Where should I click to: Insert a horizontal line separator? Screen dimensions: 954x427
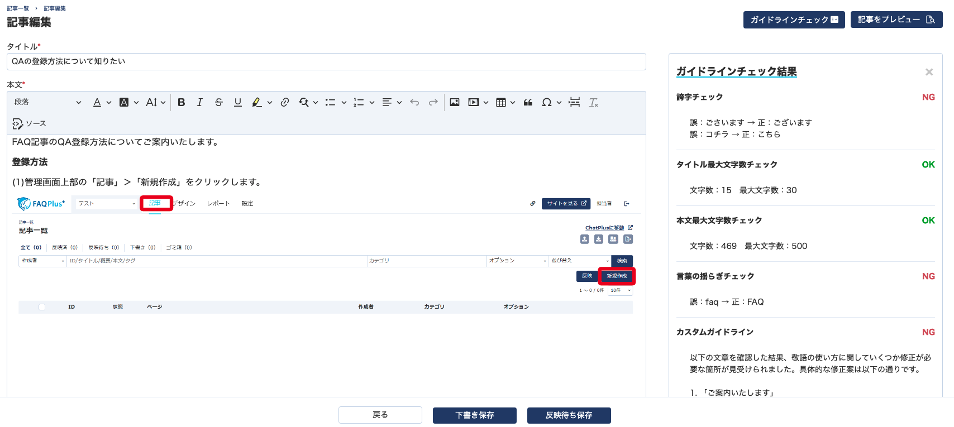tap(574, 102)
